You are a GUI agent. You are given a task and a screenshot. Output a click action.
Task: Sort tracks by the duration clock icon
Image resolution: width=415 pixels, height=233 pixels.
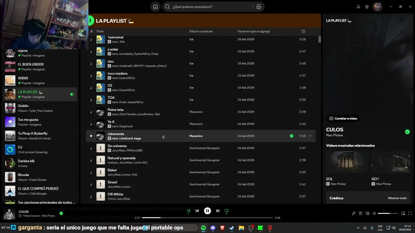[303, 31]
